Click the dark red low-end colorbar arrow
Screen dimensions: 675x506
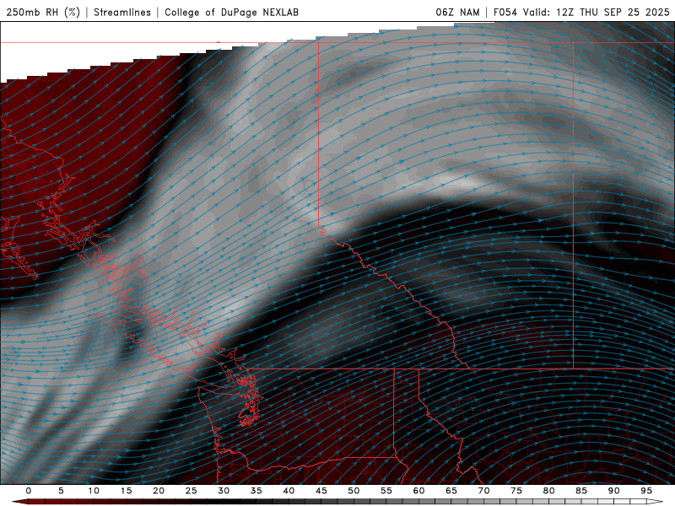click(x=19, y=502)
